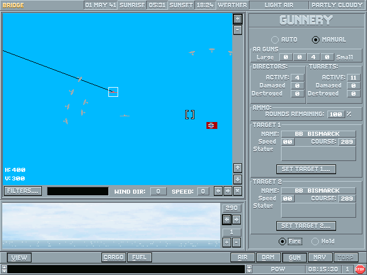The width and height of the screenshot is (367, 275).
Task: Click the horizon zoom level value 1
Action: (x=232, y=232)
